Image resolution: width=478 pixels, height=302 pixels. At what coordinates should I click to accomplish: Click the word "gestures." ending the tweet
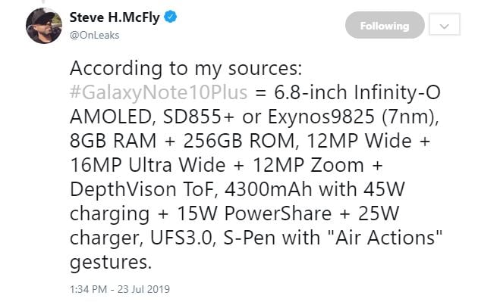pos(111,263)
